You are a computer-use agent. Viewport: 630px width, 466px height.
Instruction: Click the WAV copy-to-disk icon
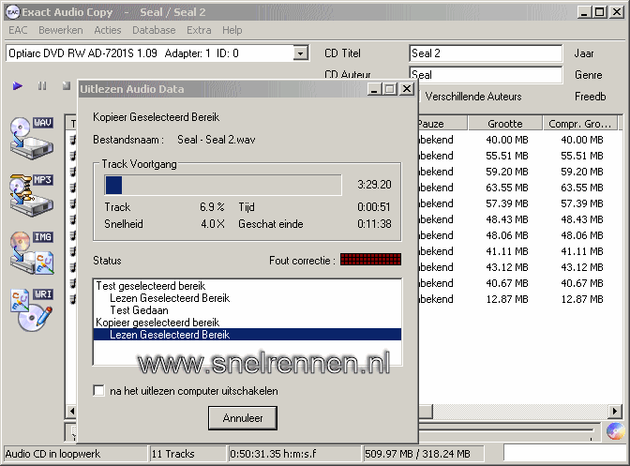[32, 138]
